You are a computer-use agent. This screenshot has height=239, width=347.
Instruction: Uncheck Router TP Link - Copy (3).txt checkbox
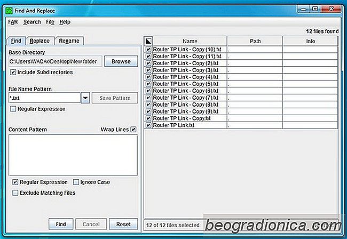coord(148,70)
